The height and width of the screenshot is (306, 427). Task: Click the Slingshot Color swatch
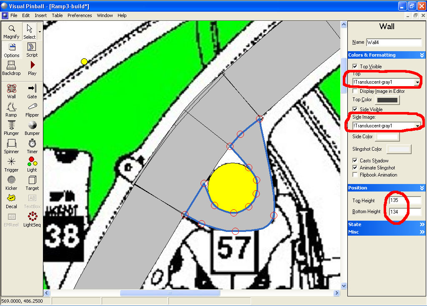(399, 149)
